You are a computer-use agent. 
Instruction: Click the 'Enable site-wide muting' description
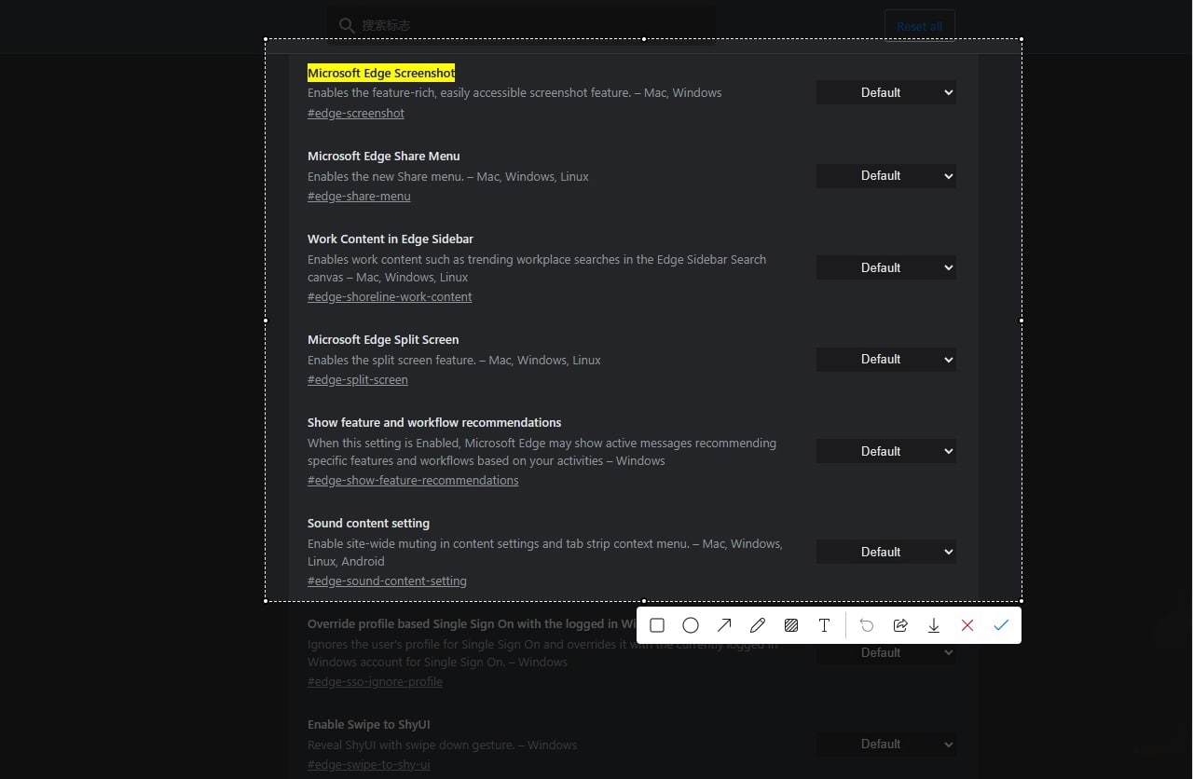545,552
